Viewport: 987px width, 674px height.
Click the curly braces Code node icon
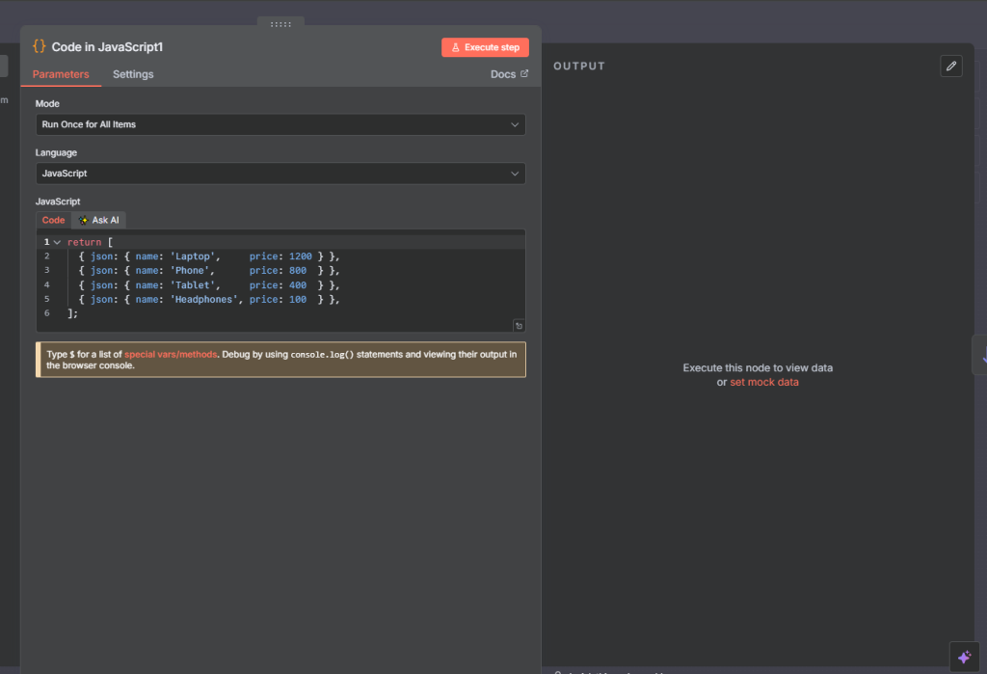(40, 46)
